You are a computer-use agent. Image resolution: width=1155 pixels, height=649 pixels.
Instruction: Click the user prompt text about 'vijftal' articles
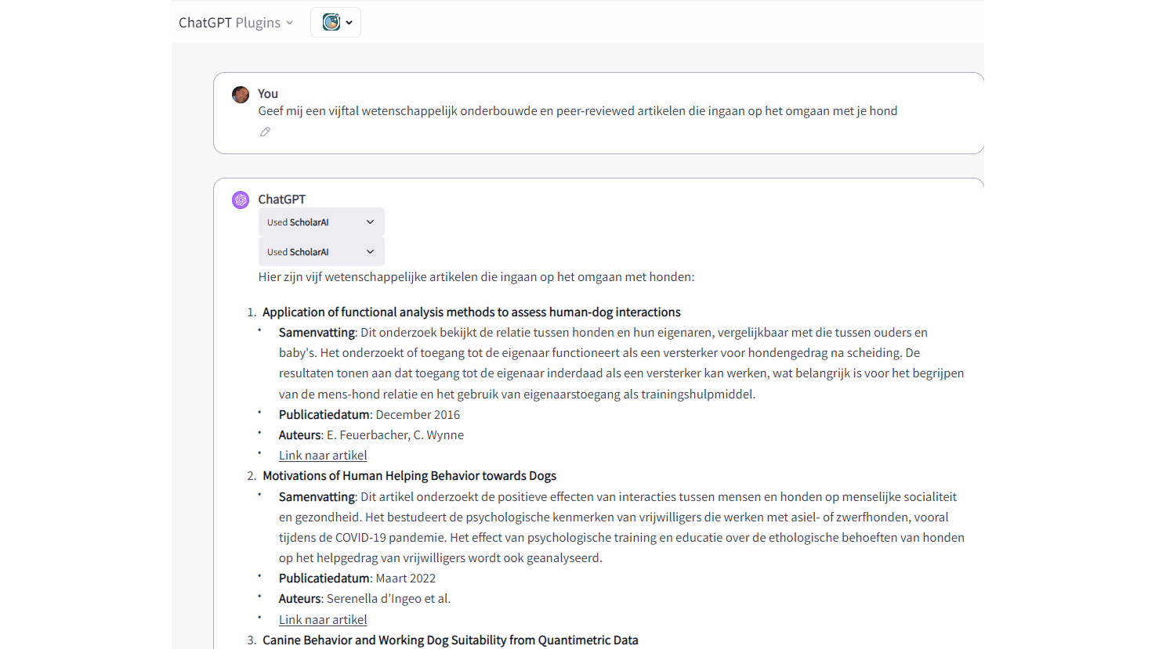click(577, 111)
